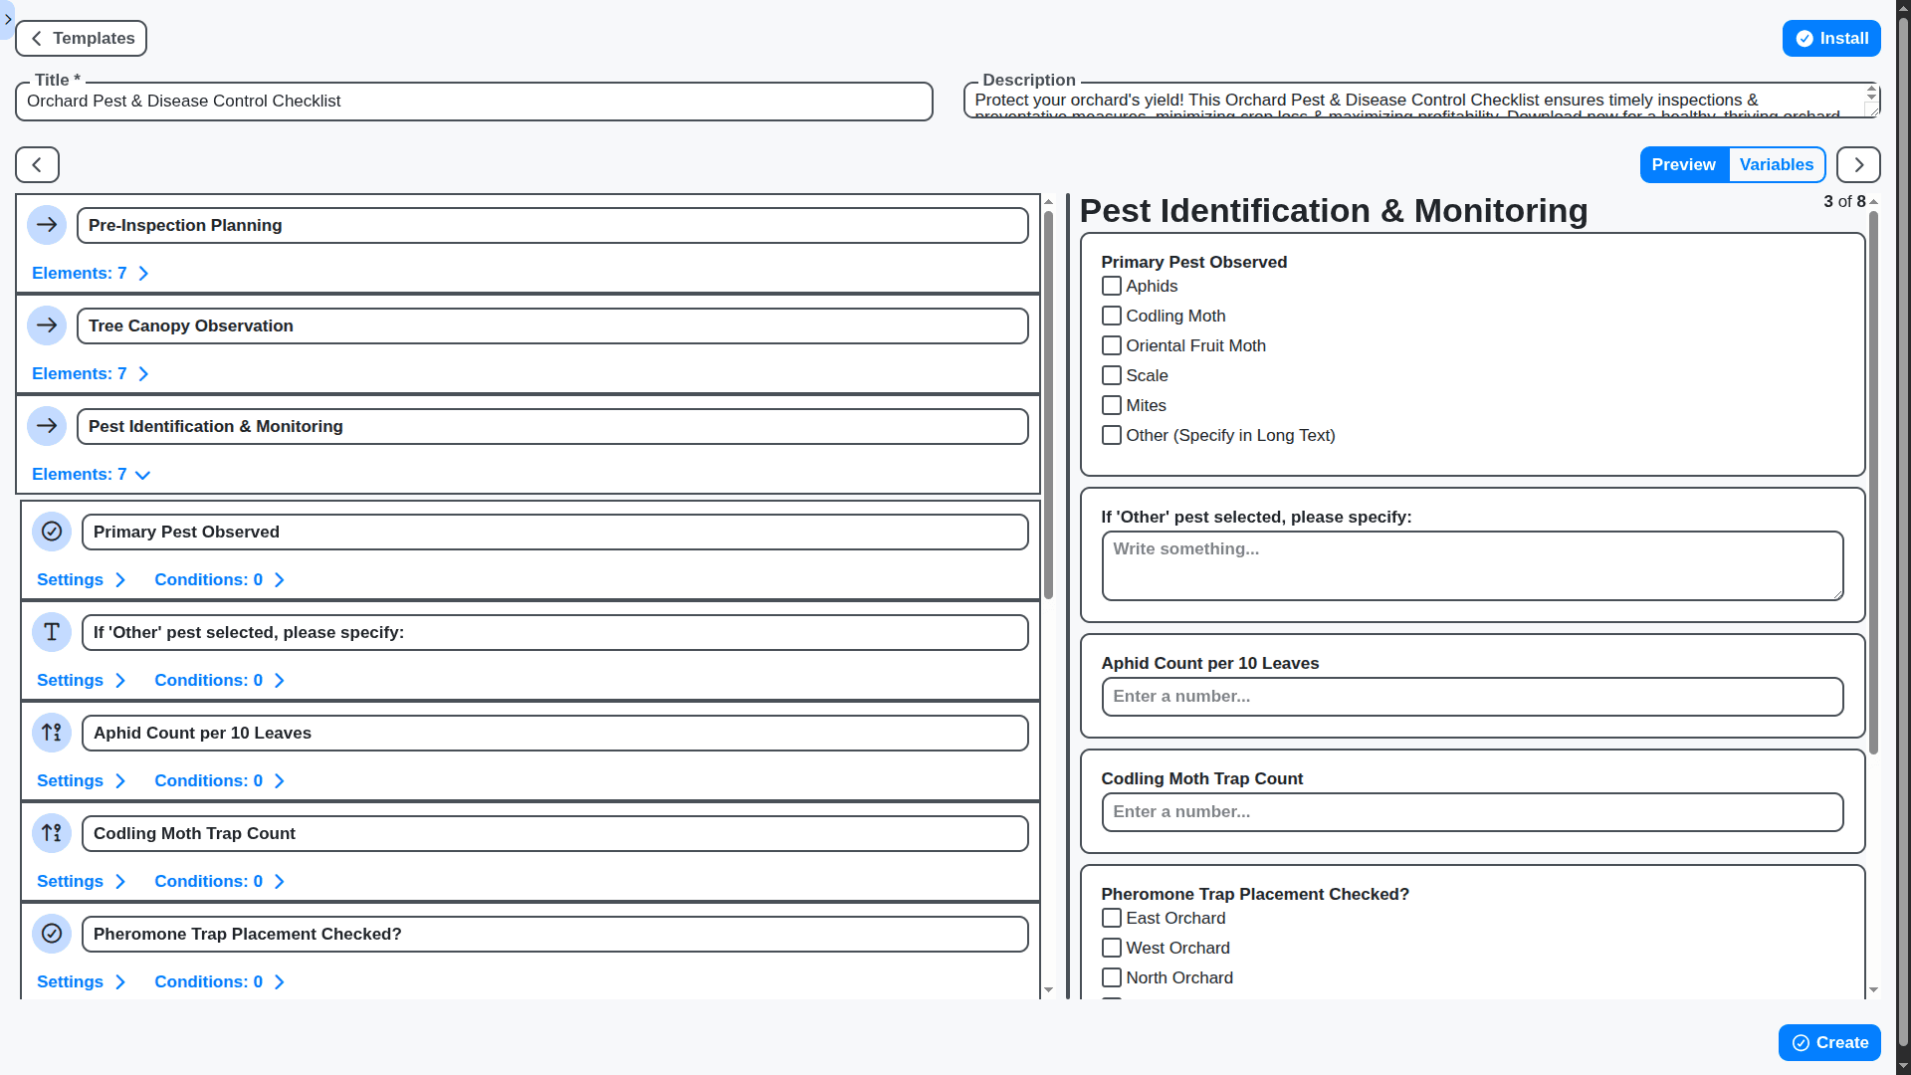Switch to the Preview tab
Viewport: 1911px width, 1075px height.
point(1684,164)
